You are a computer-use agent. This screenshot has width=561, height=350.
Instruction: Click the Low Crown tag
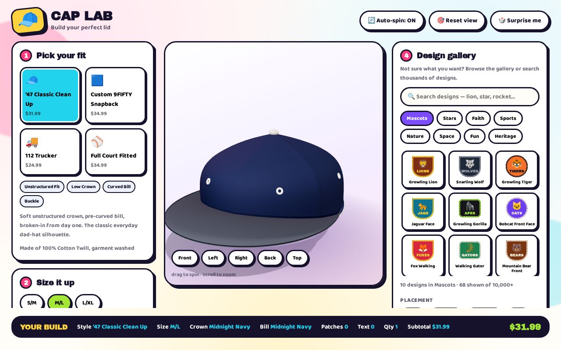point(83,187)
